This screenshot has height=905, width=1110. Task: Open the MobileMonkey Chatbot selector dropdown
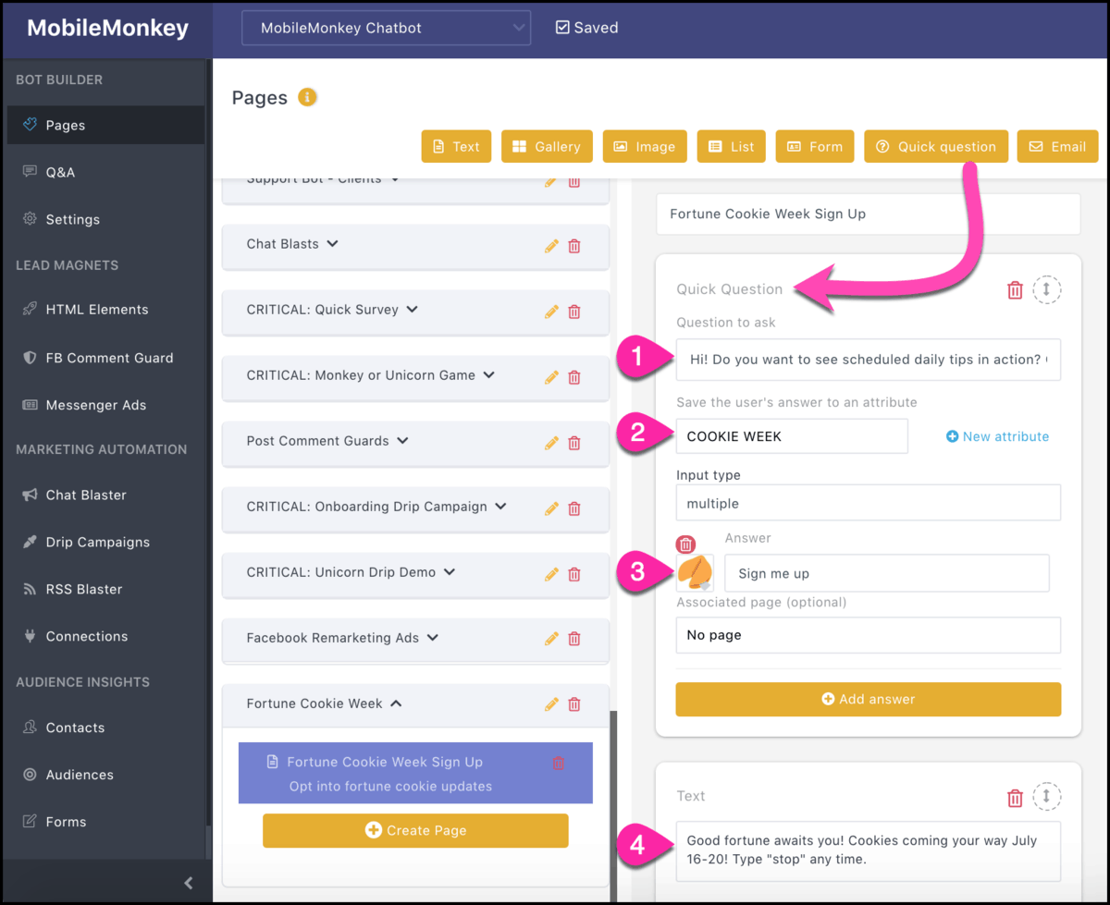pyautogui.click(x=386, y=28)
